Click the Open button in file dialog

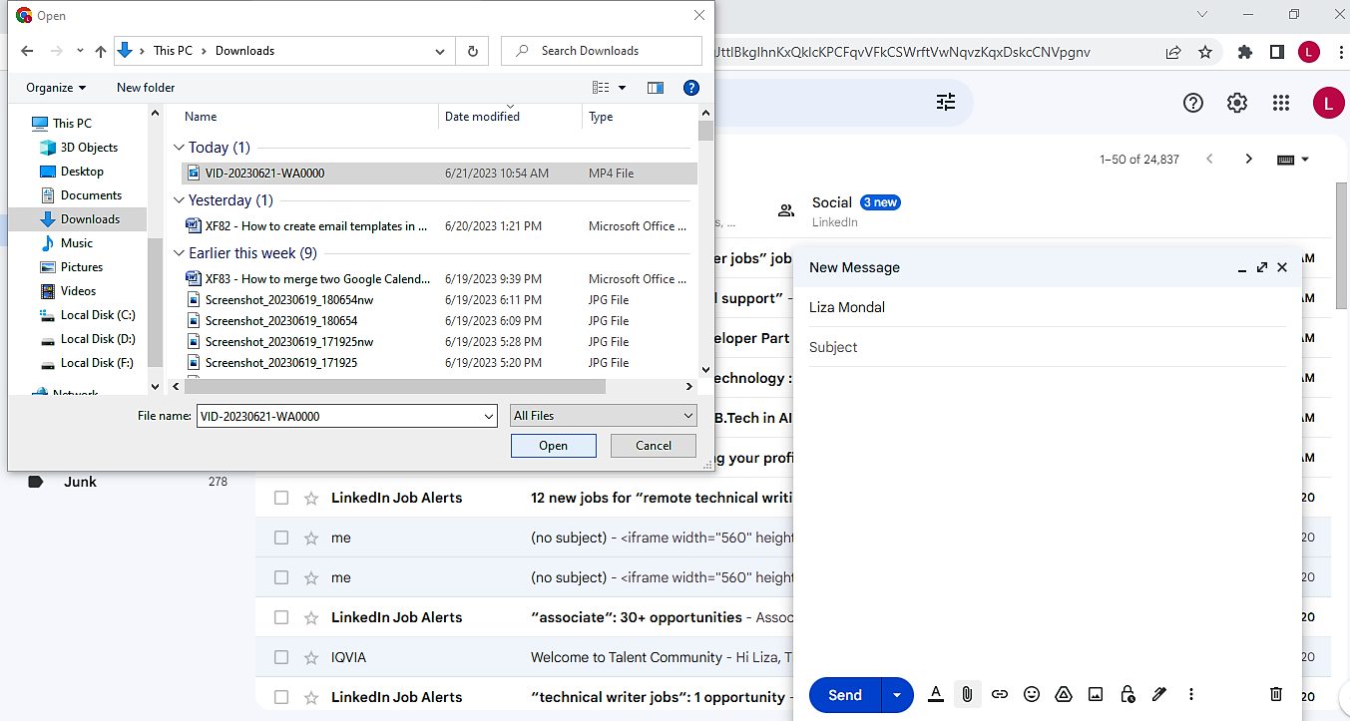click(554, 446)
